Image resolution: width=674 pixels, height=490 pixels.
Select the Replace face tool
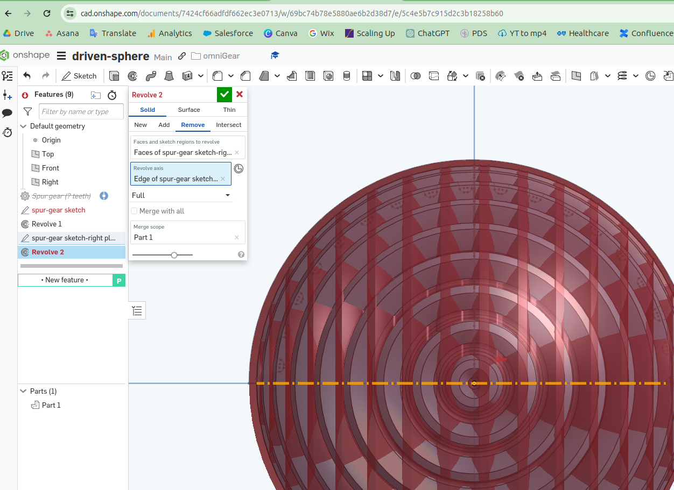click(556, 76)
